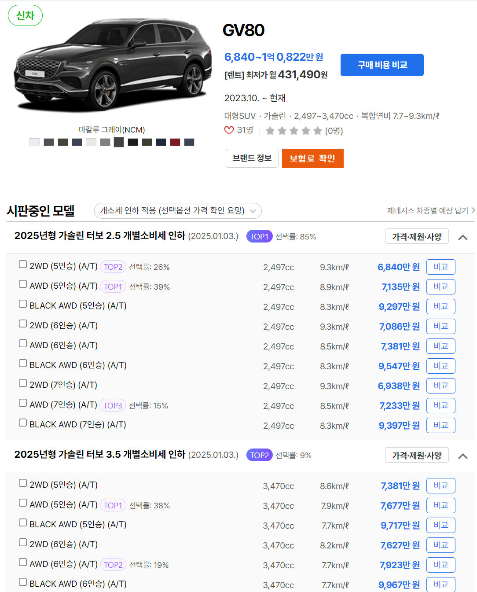Select the selected 마칼루 그레이 swatch
This screenshot has height=592, width=477.
pos(119,142)
